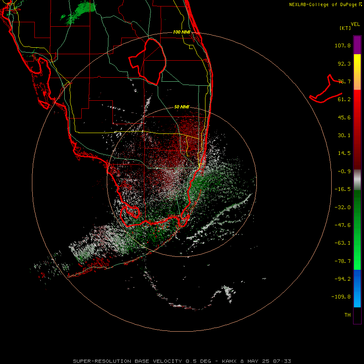Click the -94.2 legend value
This screenshot has width=364, height=364.
pos(343,279)
